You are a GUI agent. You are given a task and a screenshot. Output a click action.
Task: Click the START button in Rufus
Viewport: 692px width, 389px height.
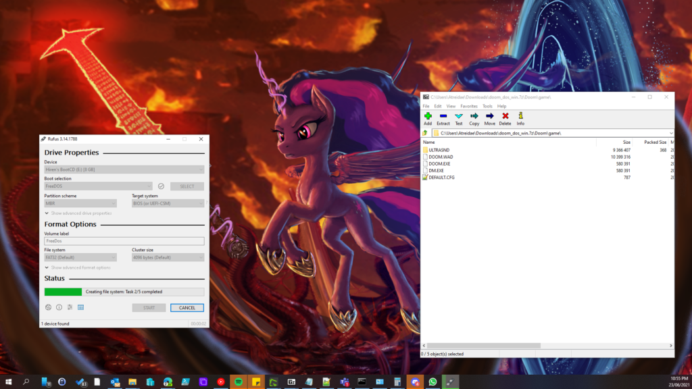pos(149,308)
